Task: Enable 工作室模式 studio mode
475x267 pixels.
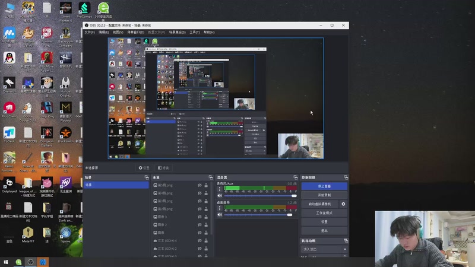Action: (324, 213)
